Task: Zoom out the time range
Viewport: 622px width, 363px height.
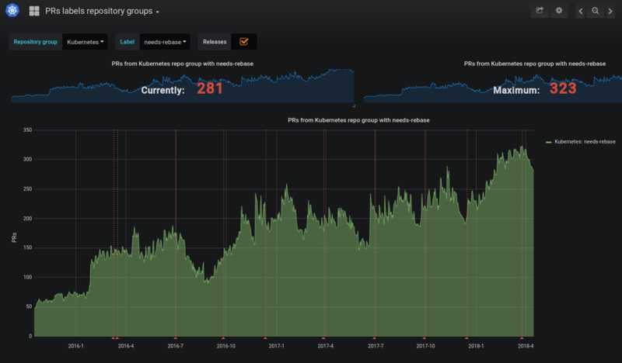Action: 595,11
